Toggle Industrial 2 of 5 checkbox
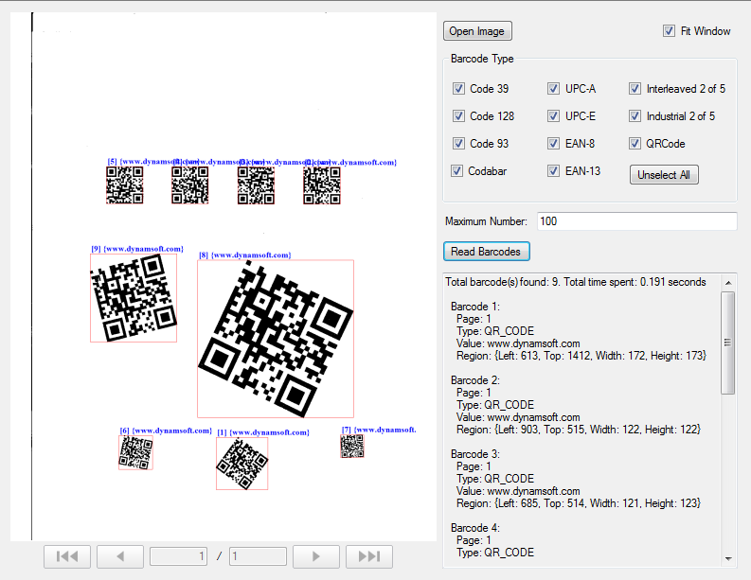The image size is (751, 580). (635, 115)
